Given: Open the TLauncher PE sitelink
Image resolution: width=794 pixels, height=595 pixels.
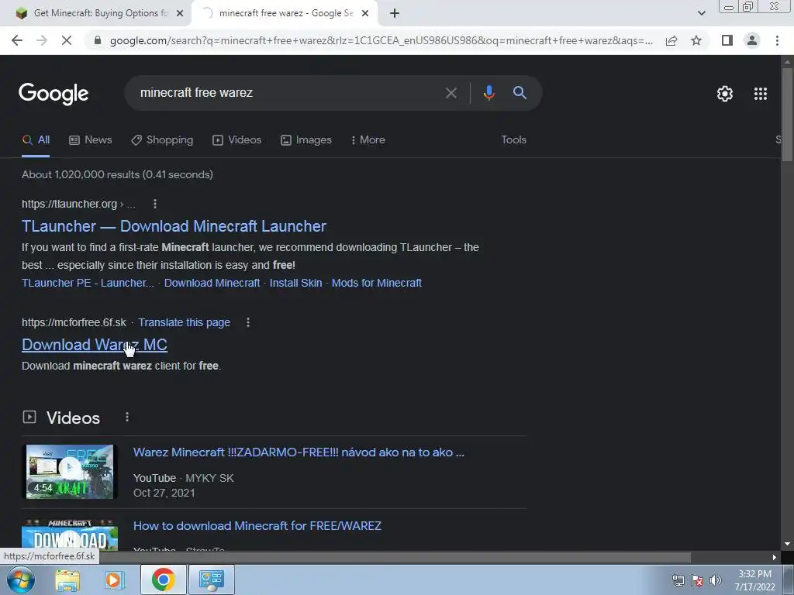Looking at the screenshot, I should tap(88, 283).
